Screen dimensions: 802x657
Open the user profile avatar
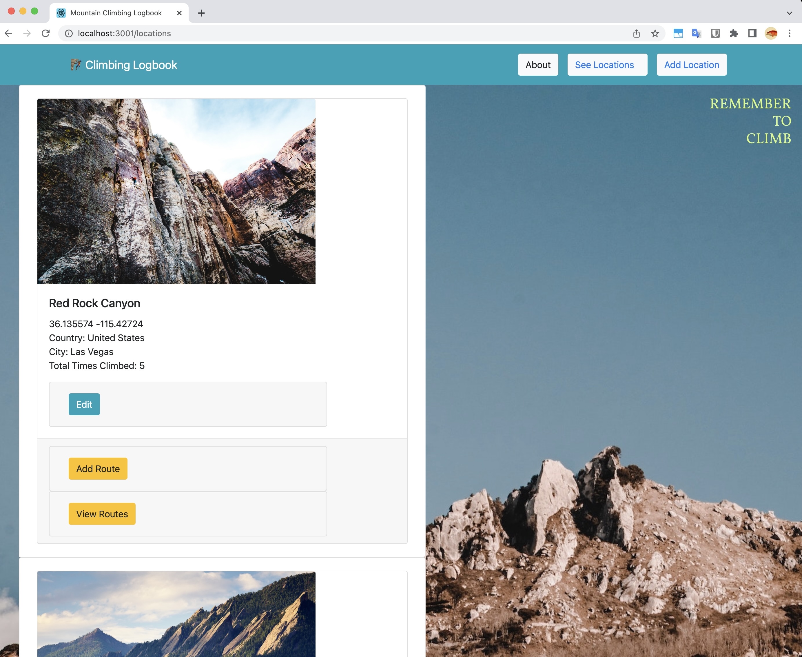pyautogui.click(x=771, y=33)
